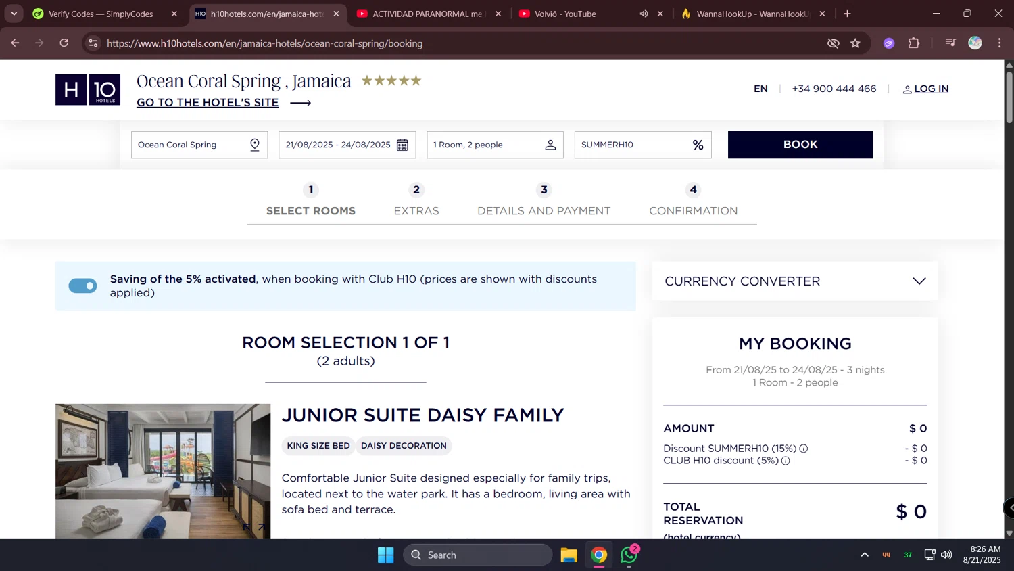Click the browser forward arrow
The height and width of the screenshot is (571, 1014).
pos(39,43)
